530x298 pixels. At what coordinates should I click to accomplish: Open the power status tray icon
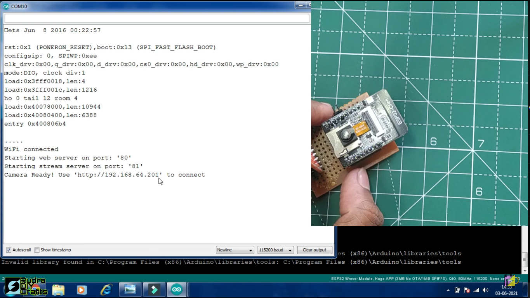click(x=457, y=290)
